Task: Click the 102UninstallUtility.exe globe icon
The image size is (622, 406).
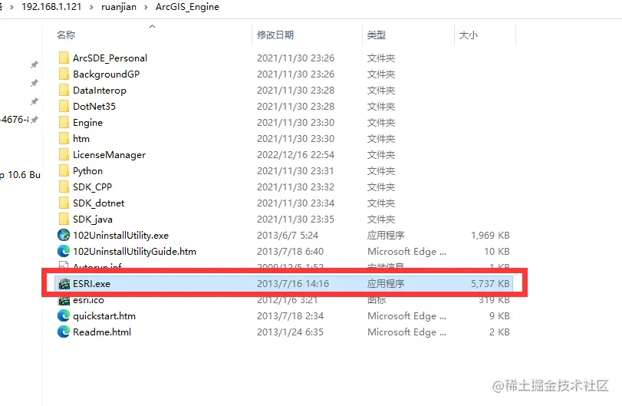Action: click(64, 235)
